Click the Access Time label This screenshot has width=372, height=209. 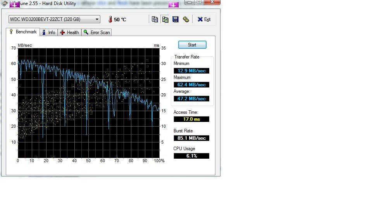(x=186, y=112)
